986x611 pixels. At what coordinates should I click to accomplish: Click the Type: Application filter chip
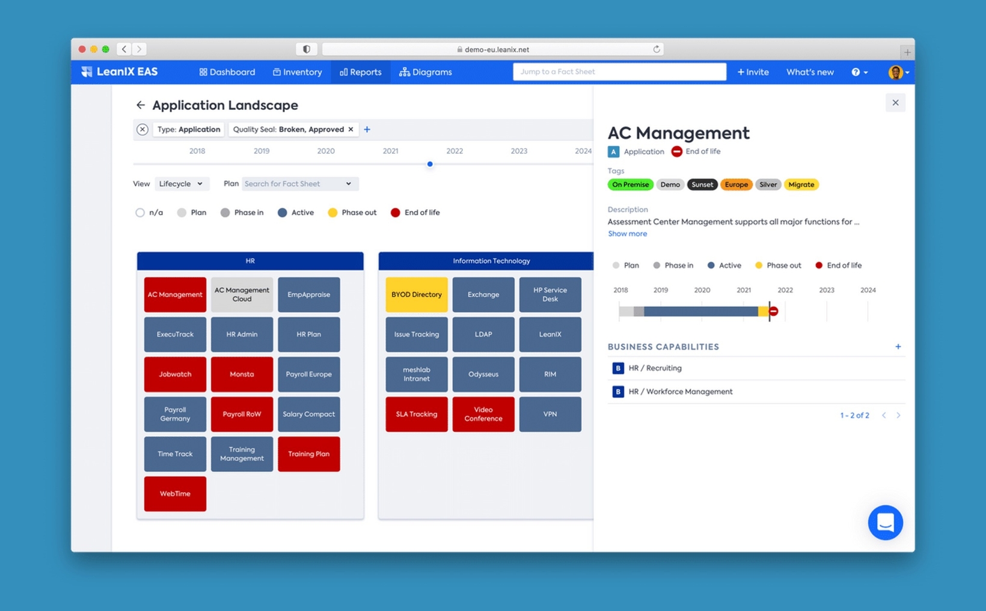(189, 129)
